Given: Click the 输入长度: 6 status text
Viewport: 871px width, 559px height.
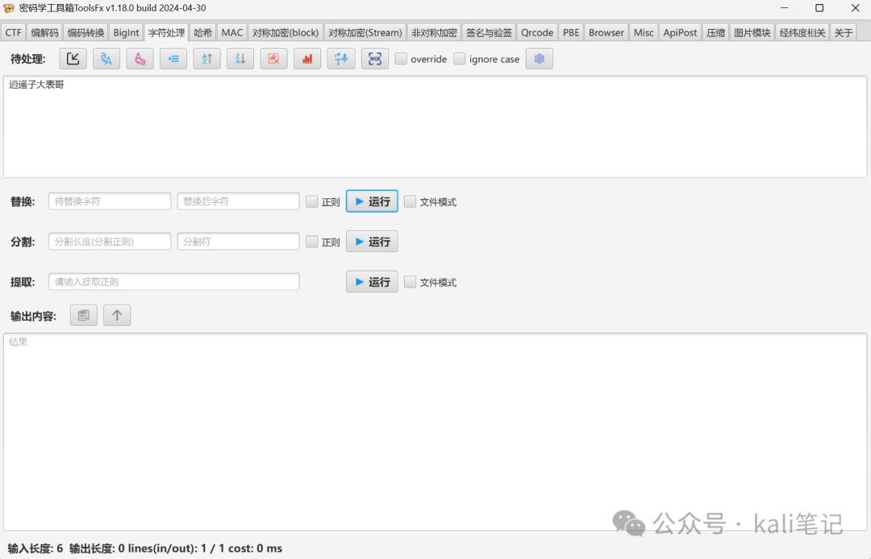Looking at the screenshot, I should 35,549.
